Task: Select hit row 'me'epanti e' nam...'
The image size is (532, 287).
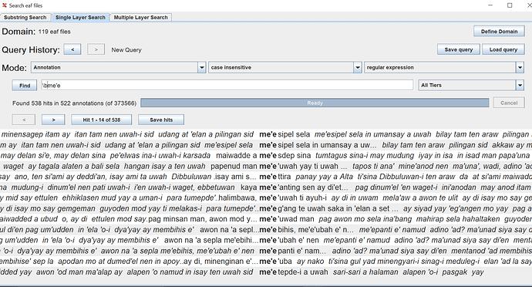Action: click(x=266, y=251)
